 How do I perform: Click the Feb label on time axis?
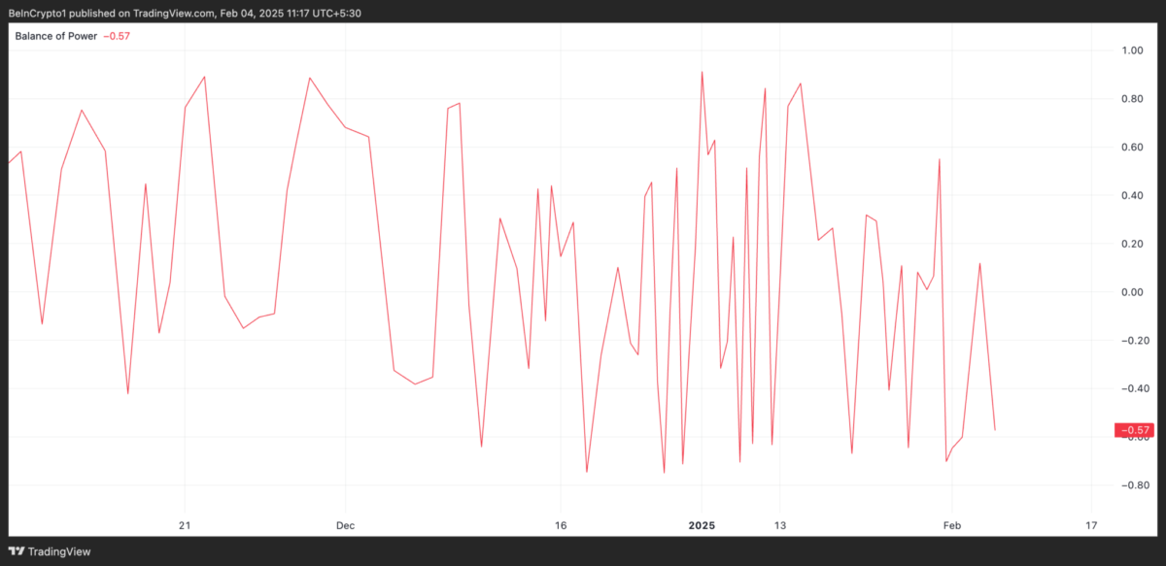[x=952, y=525]
